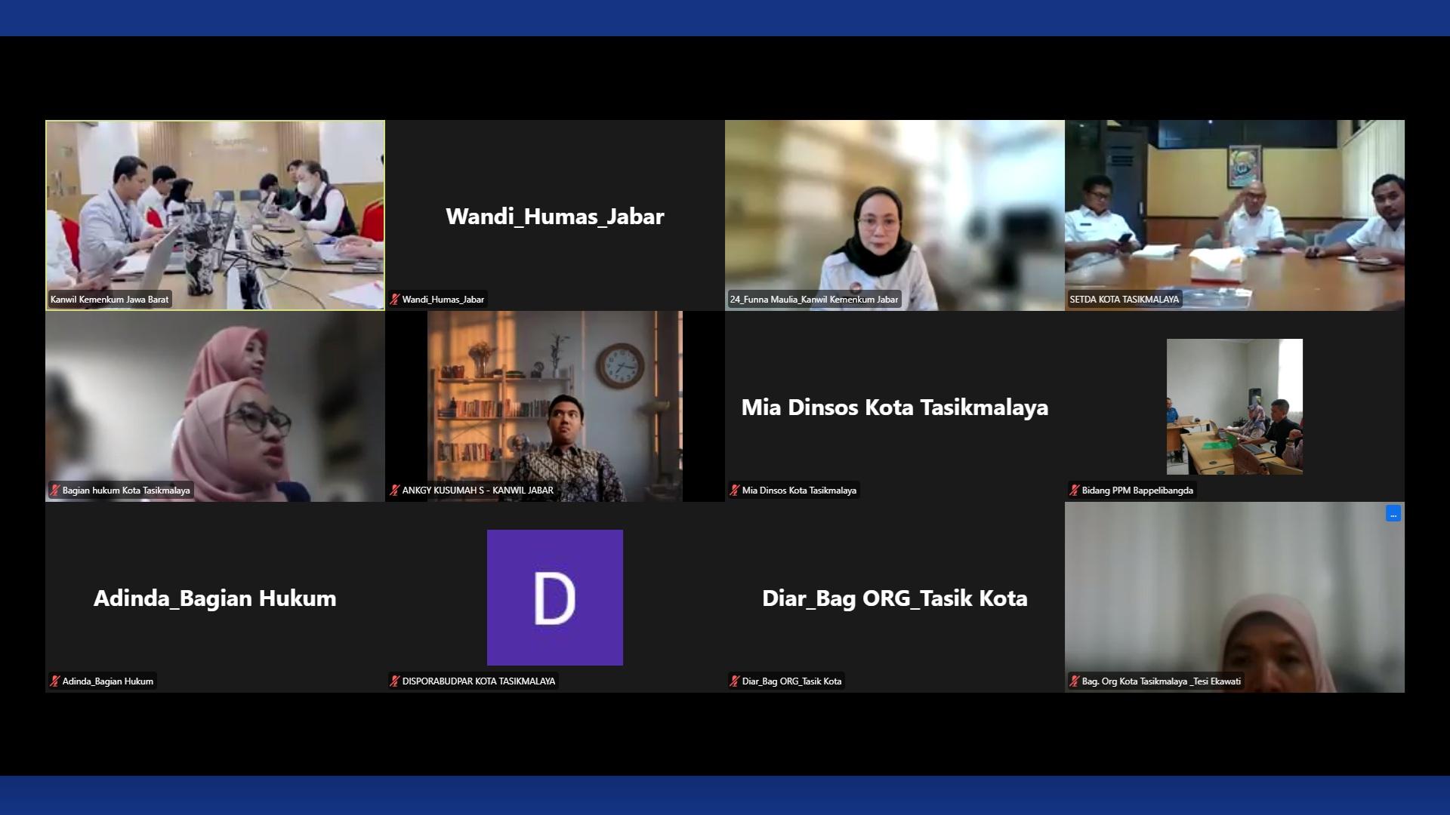
Task: Click muted mic icon beside Wandi_Humas_Jabar label
Action: [394, 300]
